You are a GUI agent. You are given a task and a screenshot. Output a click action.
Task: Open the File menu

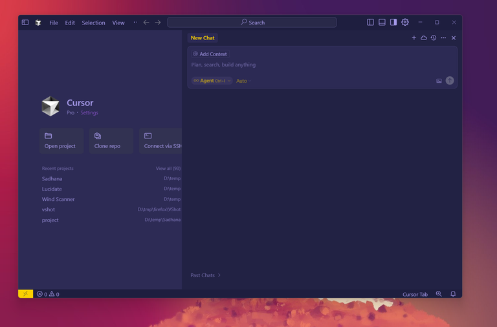tap(54, 23)
